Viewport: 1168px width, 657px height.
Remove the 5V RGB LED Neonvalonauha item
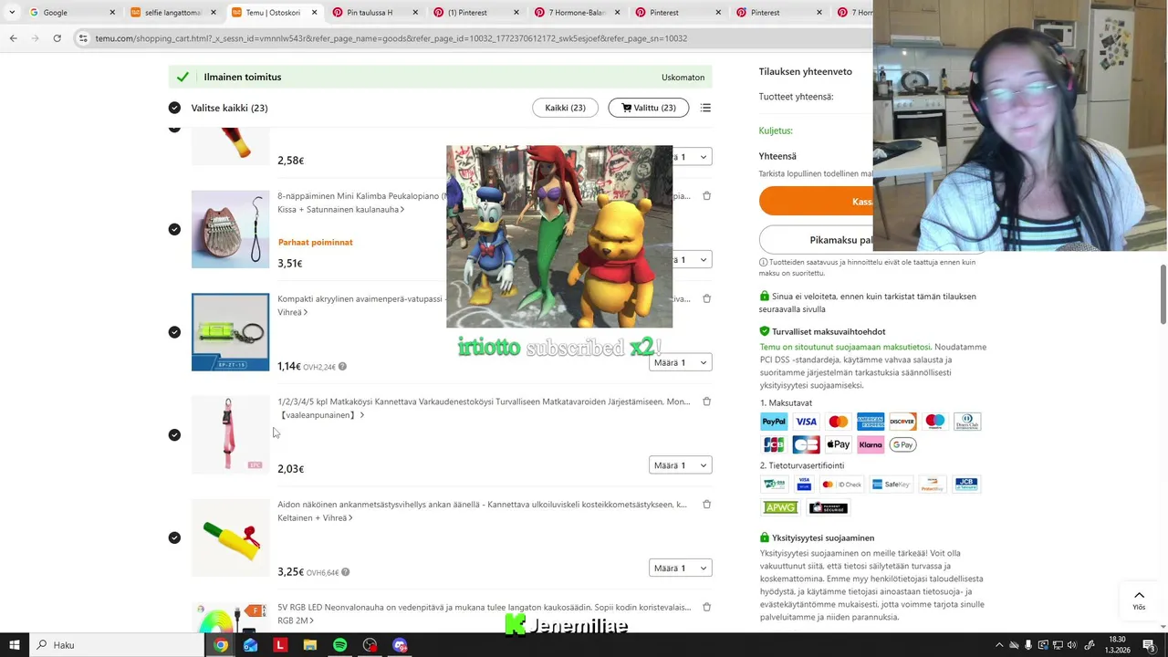click(x=706, y=607)
